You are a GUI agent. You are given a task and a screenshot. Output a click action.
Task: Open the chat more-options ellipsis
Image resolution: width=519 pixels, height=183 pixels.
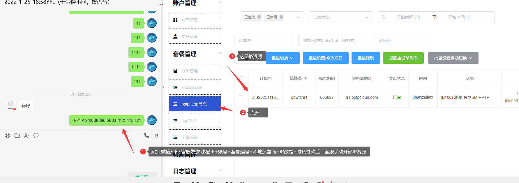click(x=160, y=4)
